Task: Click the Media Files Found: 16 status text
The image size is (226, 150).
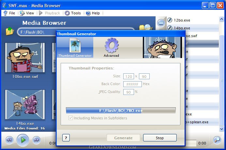Action: click(25, 128)
